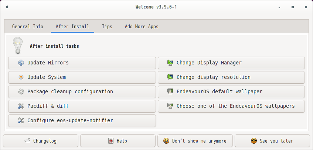This screenshot has height=150, width=313.
Task: Open Change display resolution
Action: tap(231, 77)
